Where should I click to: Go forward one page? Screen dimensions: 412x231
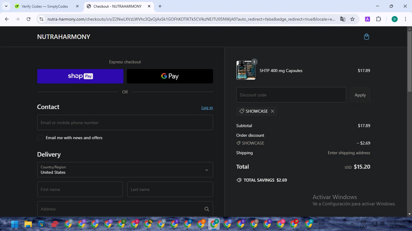[x=18, y=19]
